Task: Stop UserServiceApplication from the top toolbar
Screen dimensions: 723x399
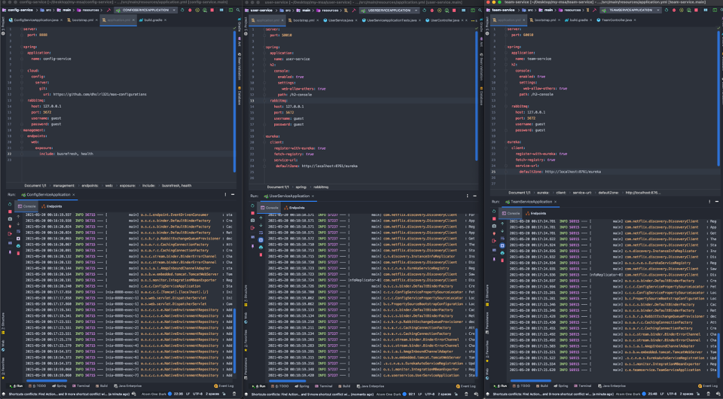Action: tap(454, 10)
